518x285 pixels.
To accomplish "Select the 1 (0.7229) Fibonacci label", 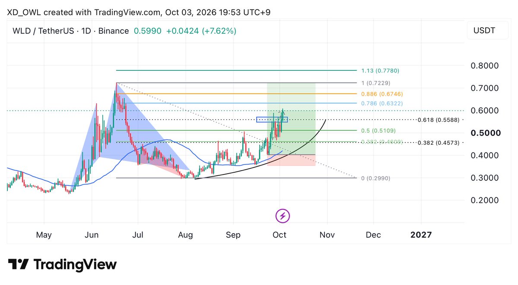I will (375, 83).
